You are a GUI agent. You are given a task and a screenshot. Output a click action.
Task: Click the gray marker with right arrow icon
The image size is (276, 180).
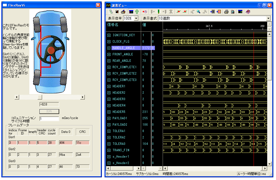[165, 12]
